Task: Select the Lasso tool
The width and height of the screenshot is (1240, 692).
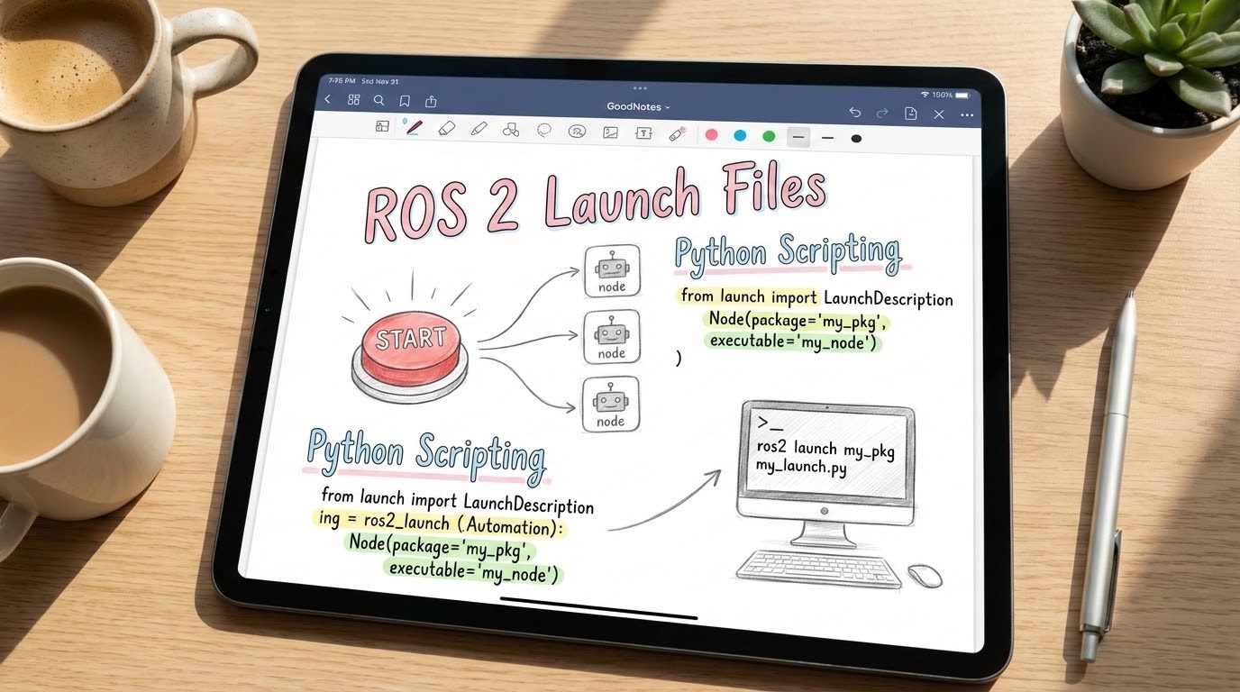Action: (x=544, y=131)
